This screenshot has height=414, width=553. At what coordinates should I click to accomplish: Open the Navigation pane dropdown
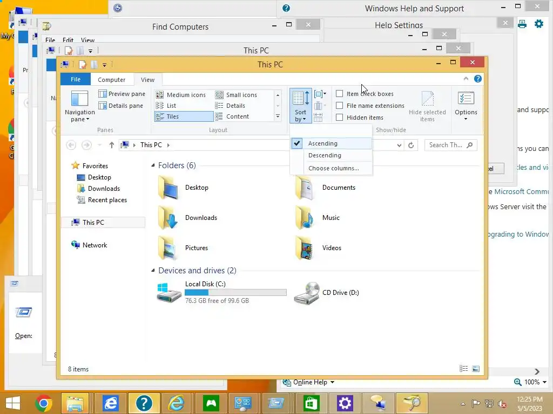80,106
